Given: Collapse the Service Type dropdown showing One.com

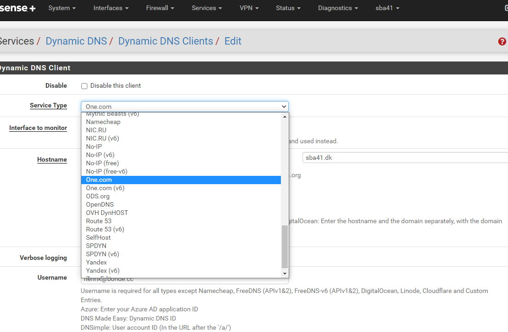Looking at the screenshot, I should (185, 107).
